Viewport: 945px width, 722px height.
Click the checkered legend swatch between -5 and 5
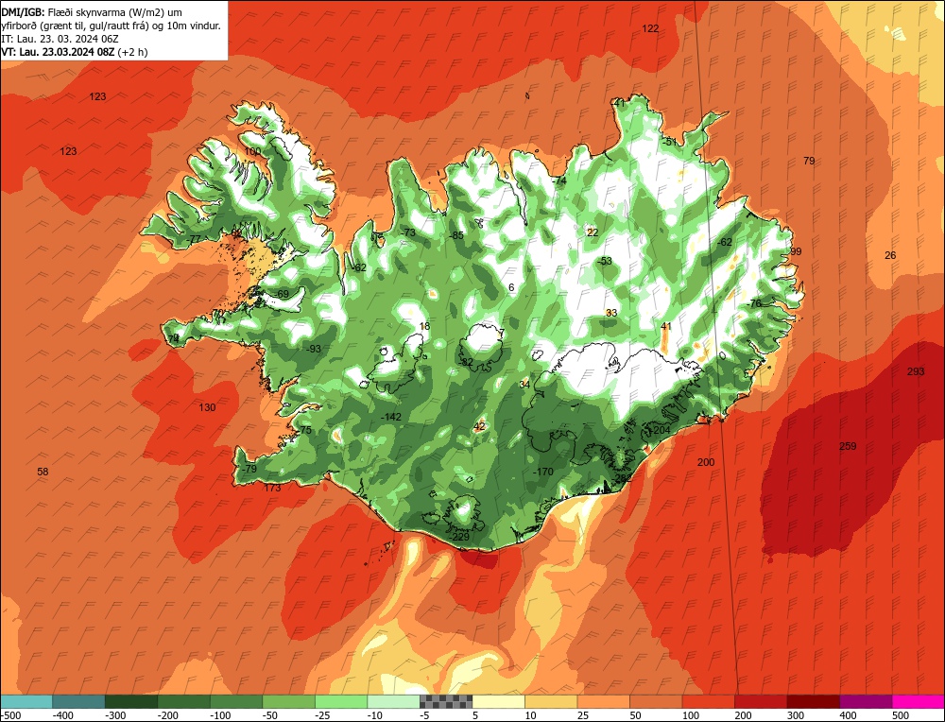446,701
